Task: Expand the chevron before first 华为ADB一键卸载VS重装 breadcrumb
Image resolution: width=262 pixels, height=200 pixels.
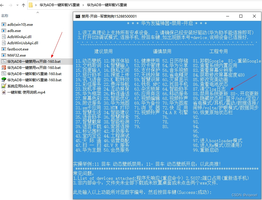Action: (x=36, y=5)
